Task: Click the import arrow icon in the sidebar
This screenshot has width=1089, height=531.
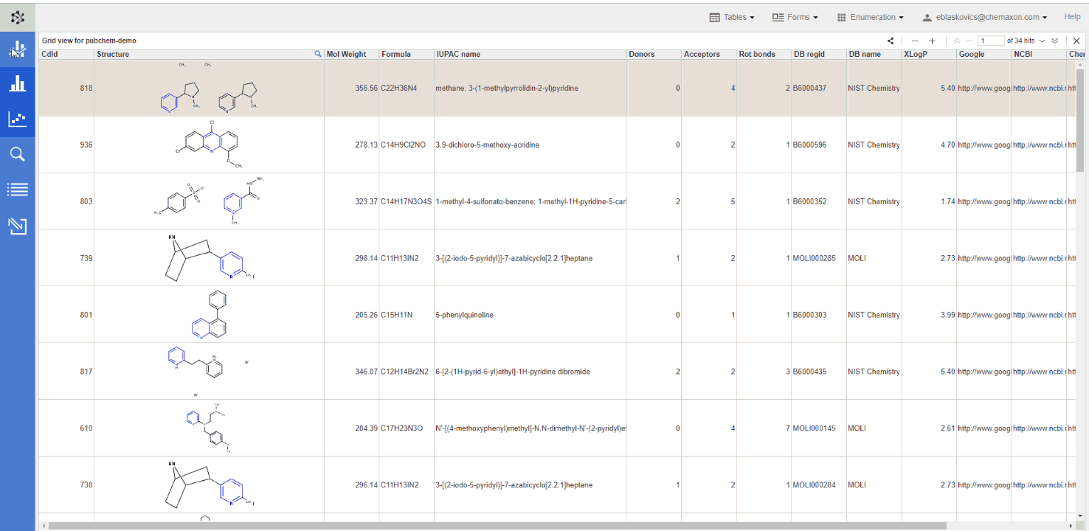Action: coord(18,226)
